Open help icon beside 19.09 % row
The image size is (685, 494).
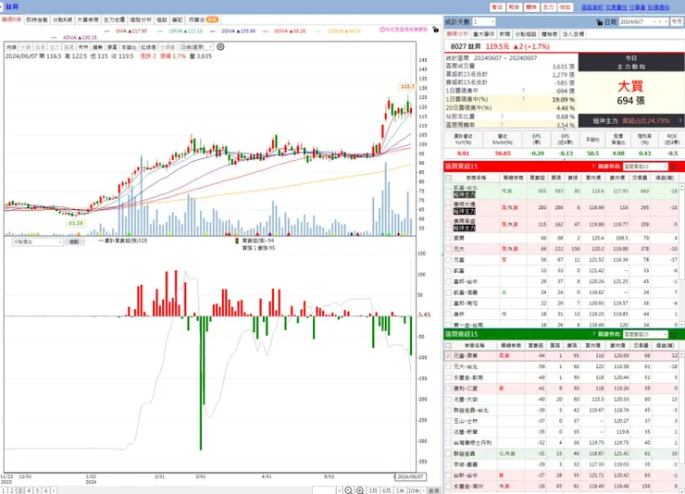click(523, 99)
